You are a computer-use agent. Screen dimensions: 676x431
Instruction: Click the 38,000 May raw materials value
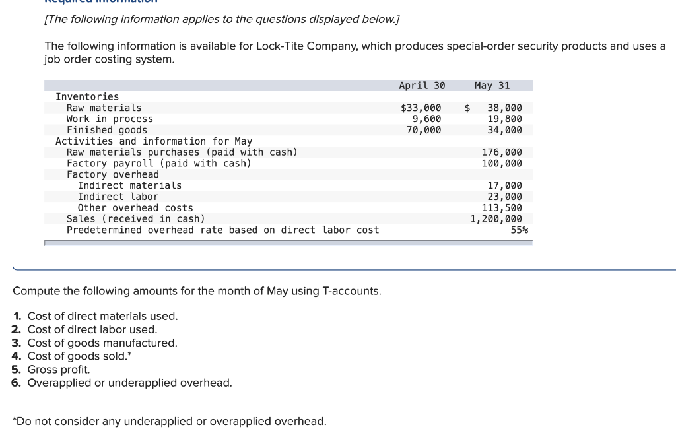coord(504,108)
